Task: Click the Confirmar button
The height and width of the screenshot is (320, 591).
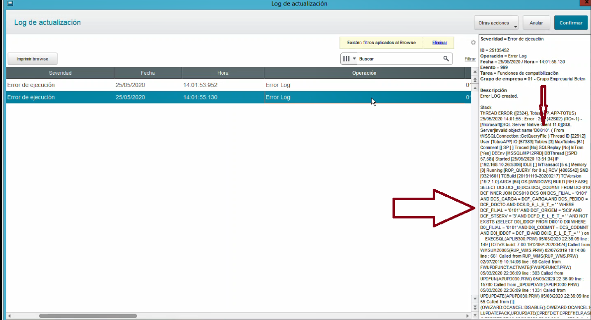Action: (x=571, y=23)
